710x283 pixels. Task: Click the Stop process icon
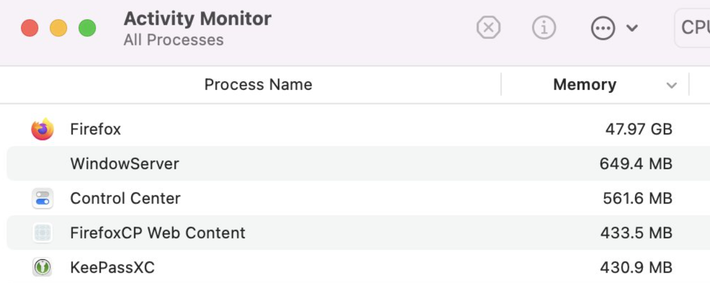488,28
